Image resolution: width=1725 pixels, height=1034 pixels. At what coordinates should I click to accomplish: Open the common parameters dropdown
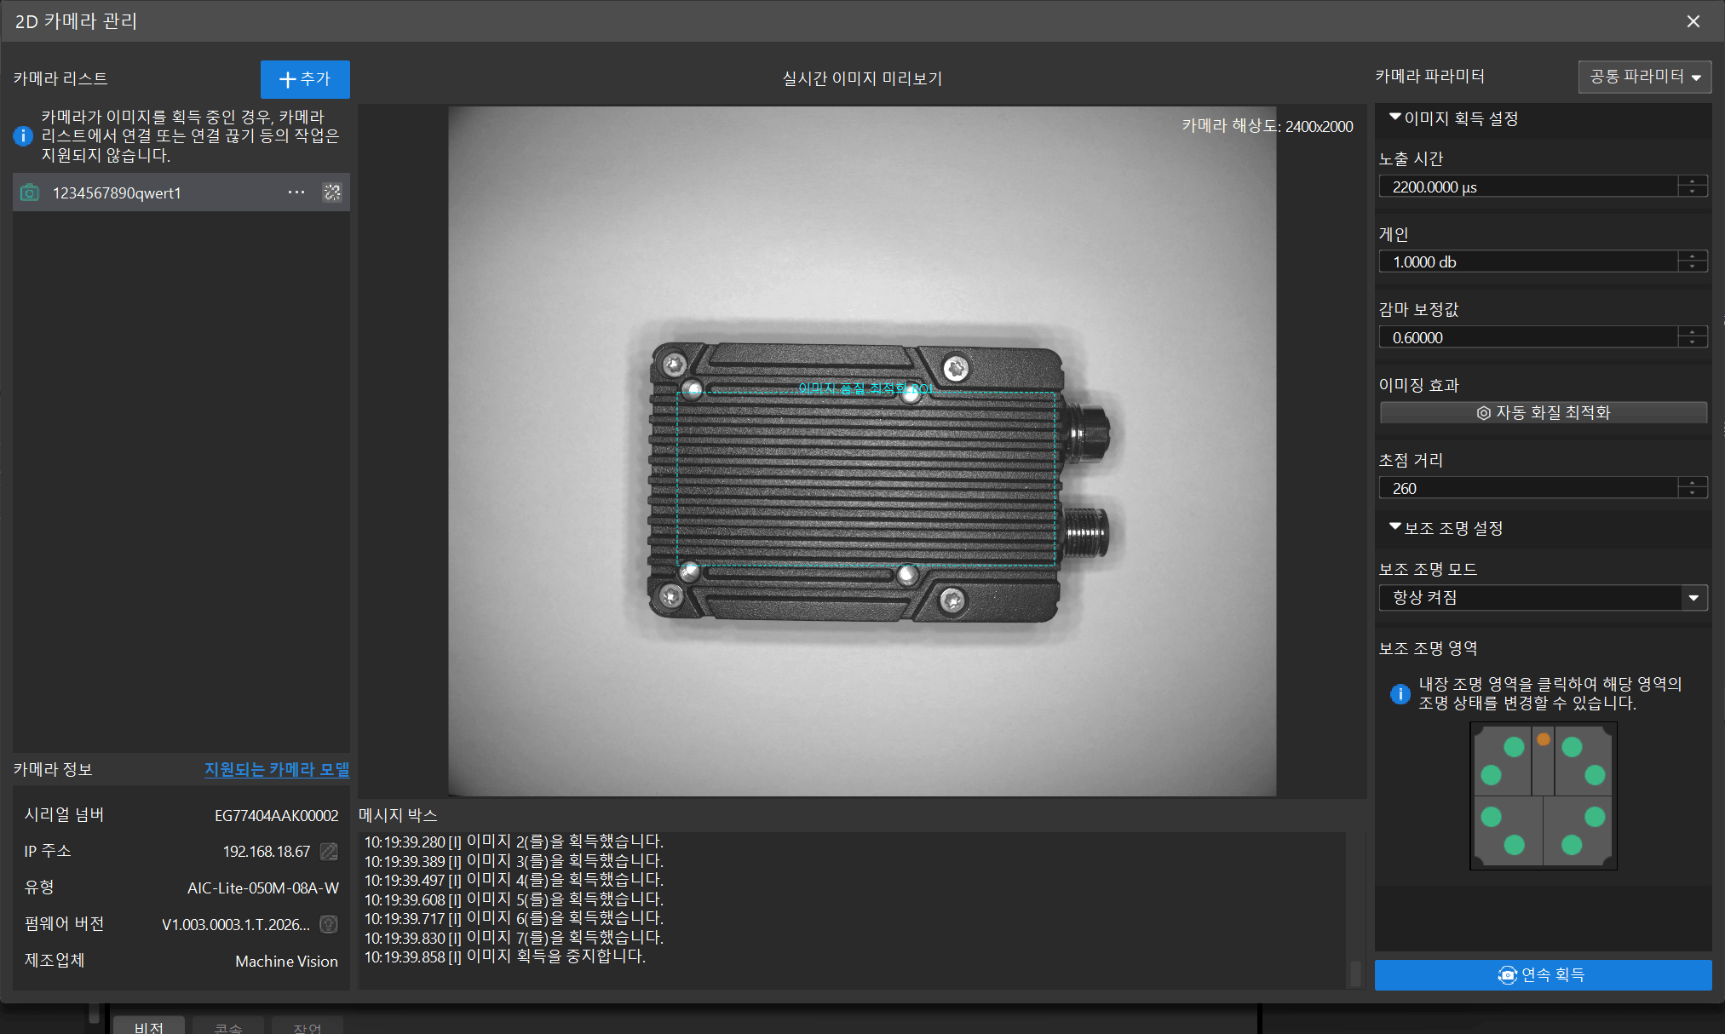pos(1644,77)
